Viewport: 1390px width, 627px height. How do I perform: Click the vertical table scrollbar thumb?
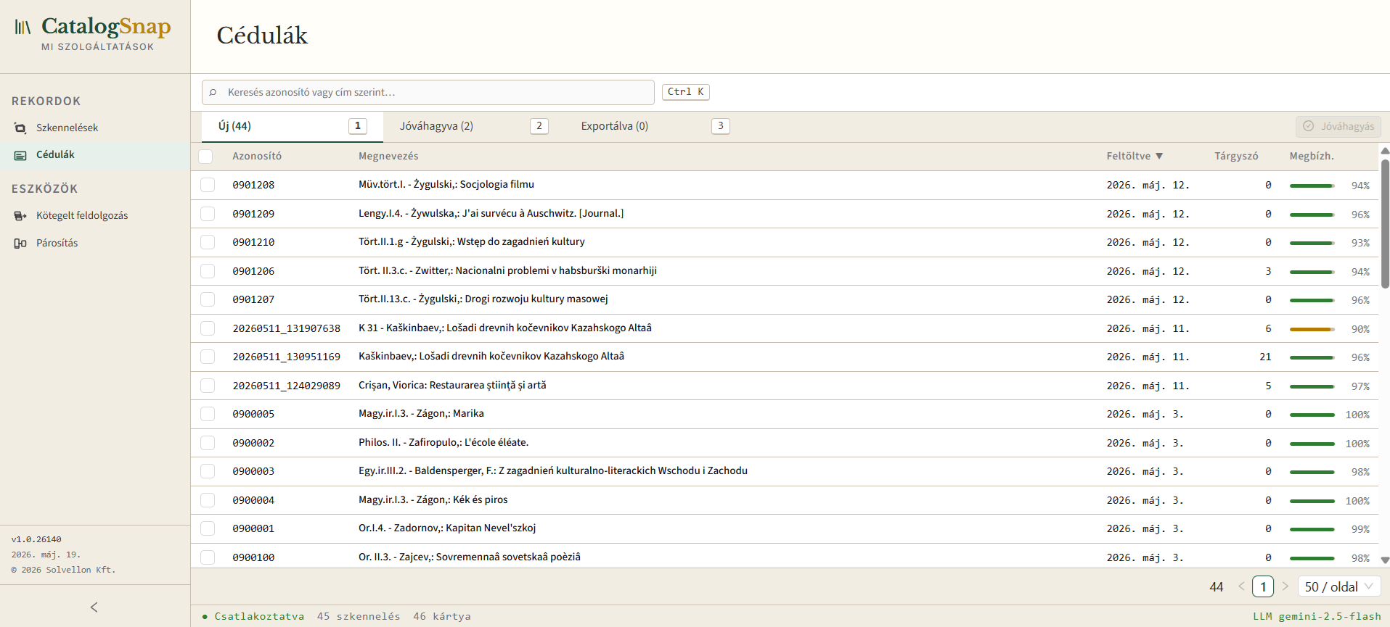coord(1385,223)
